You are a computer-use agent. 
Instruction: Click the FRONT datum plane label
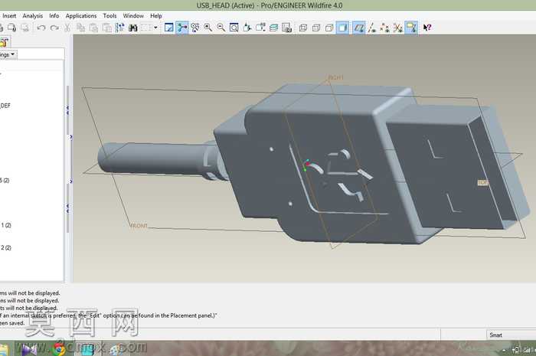tap(139, 226)
